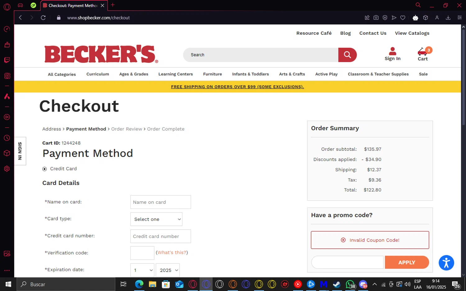Open Infants & Toddlers menu
The width and height of the screenshot is (466, 291).
pos(250,74)
